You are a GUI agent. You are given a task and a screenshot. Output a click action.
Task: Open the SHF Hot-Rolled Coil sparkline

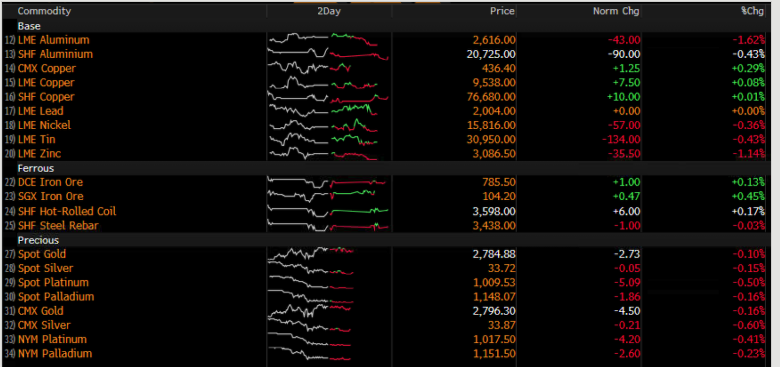328,212
